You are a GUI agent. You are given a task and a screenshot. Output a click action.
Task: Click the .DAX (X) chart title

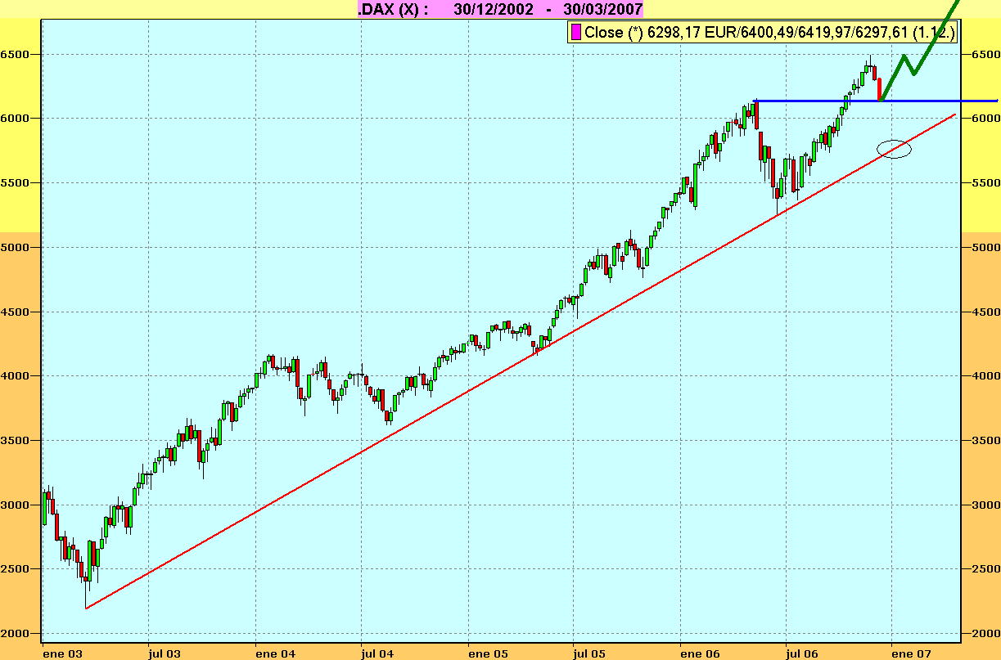[393, 9]
